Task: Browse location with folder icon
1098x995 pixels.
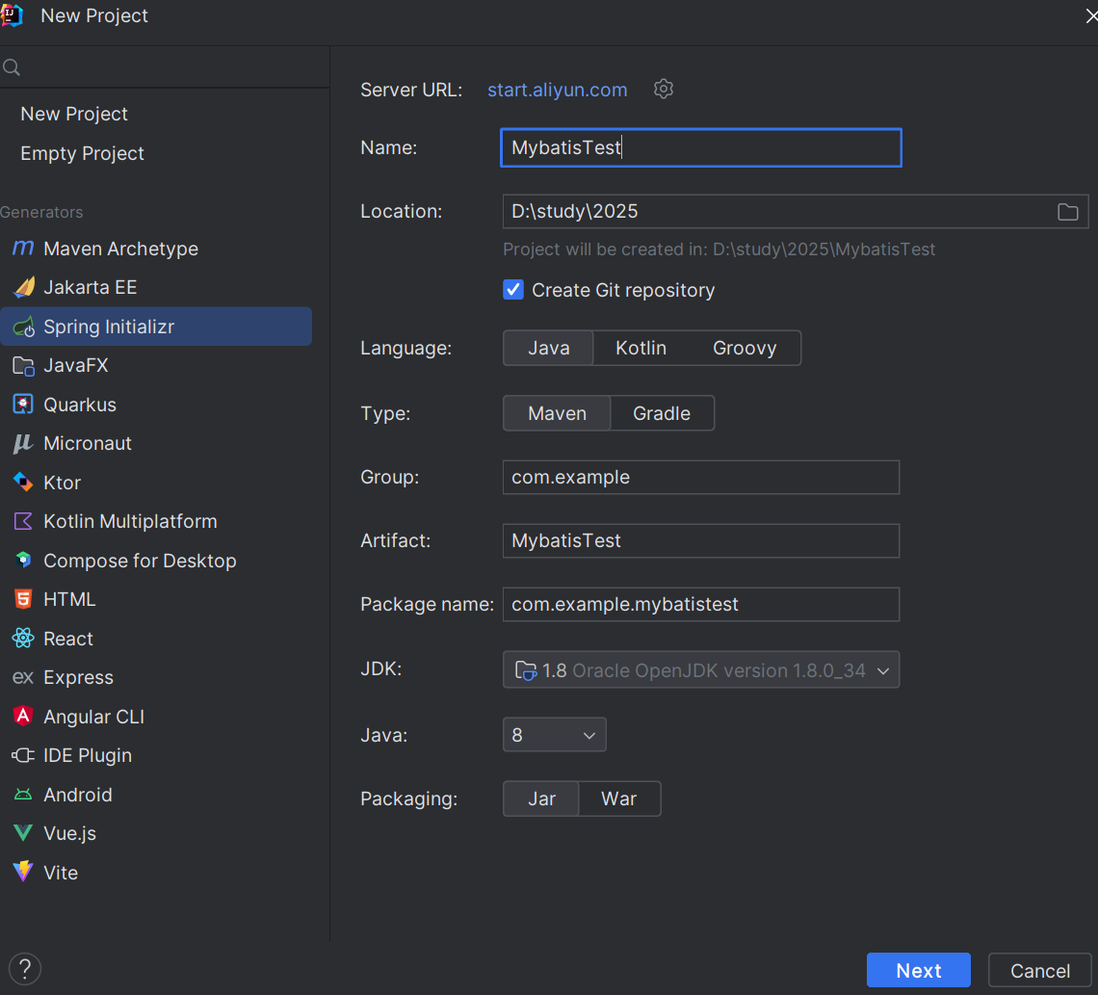Action: pos(1067,212)
